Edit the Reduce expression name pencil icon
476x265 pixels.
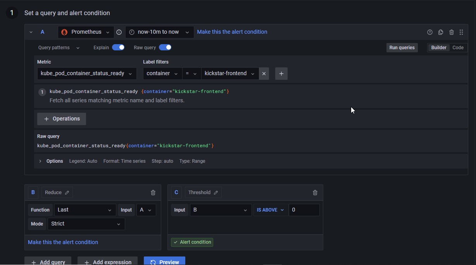point(67,193)
